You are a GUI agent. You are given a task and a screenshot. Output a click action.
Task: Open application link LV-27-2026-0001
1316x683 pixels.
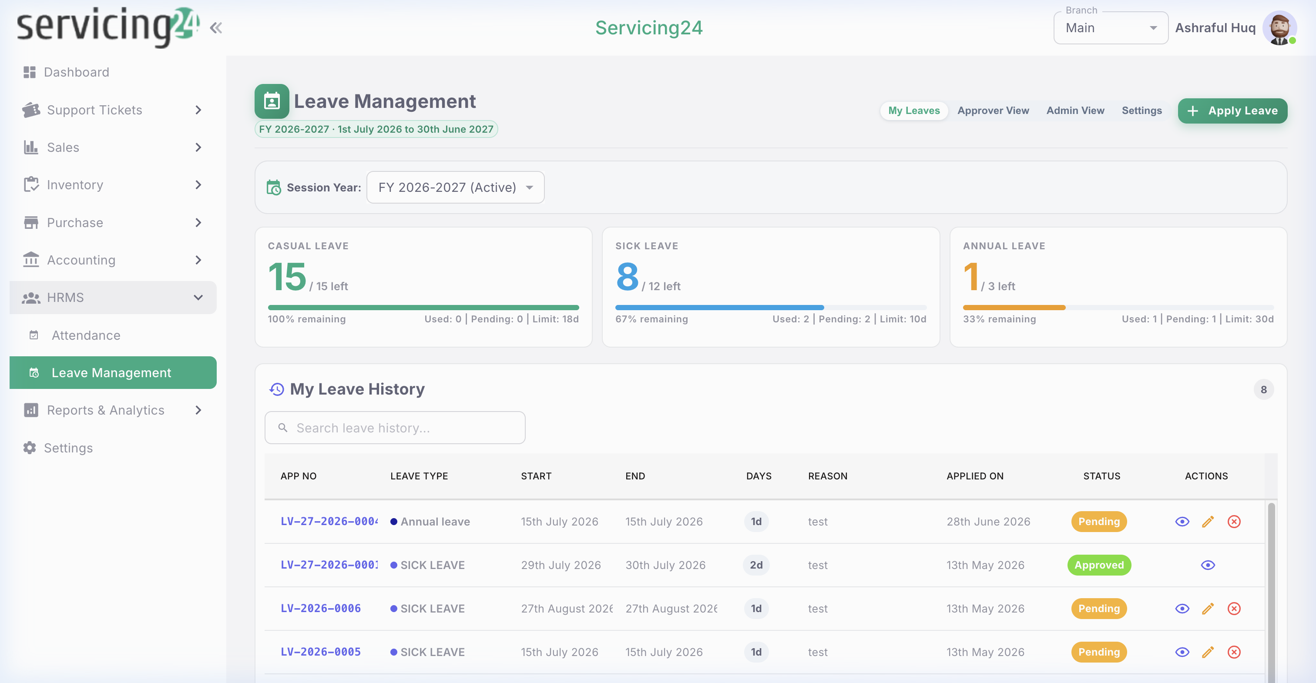pos(329,565)
